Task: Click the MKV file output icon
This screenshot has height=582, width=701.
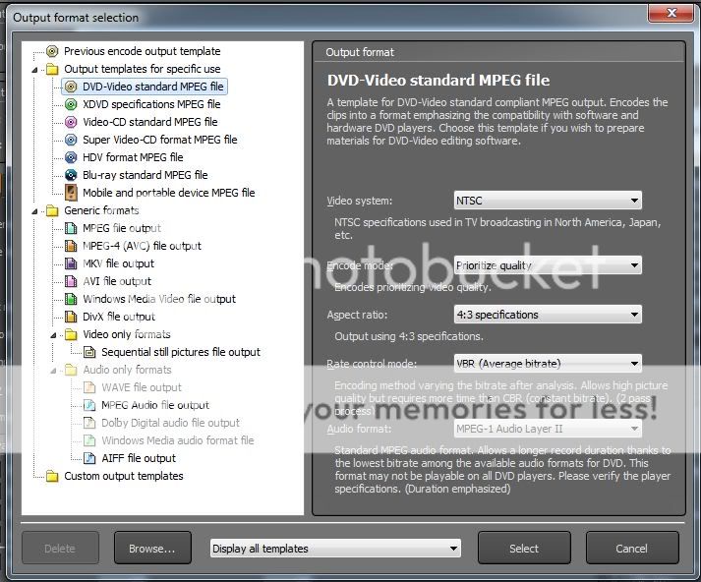Action: pyautogui.click(x=71, y=263)
